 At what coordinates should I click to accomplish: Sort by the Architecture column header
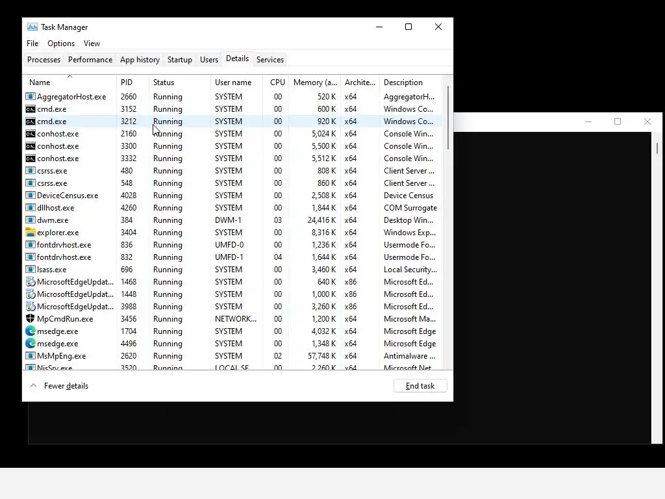[x=360, y=82]
